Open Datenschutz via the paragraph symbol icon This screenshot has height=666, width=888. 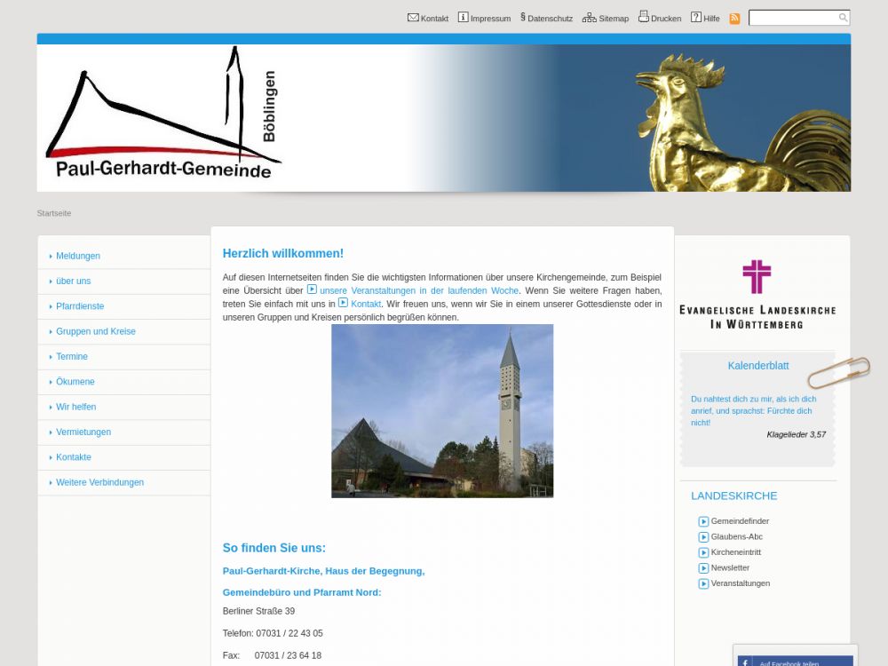coord(523,17)
